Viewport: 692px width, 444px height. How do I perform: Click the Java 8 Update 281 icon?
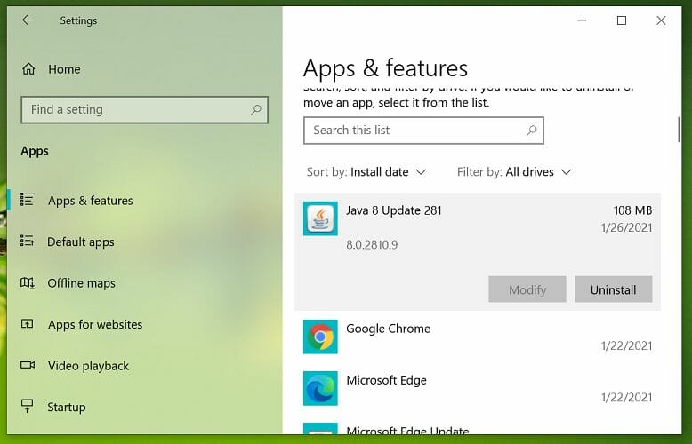[x=320, y=218]
